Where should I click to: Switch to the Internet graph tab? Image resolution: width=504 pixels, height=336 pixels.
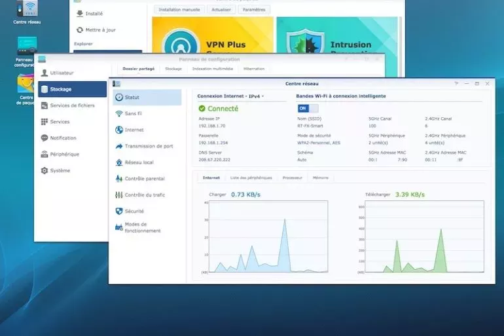[211, 177]
